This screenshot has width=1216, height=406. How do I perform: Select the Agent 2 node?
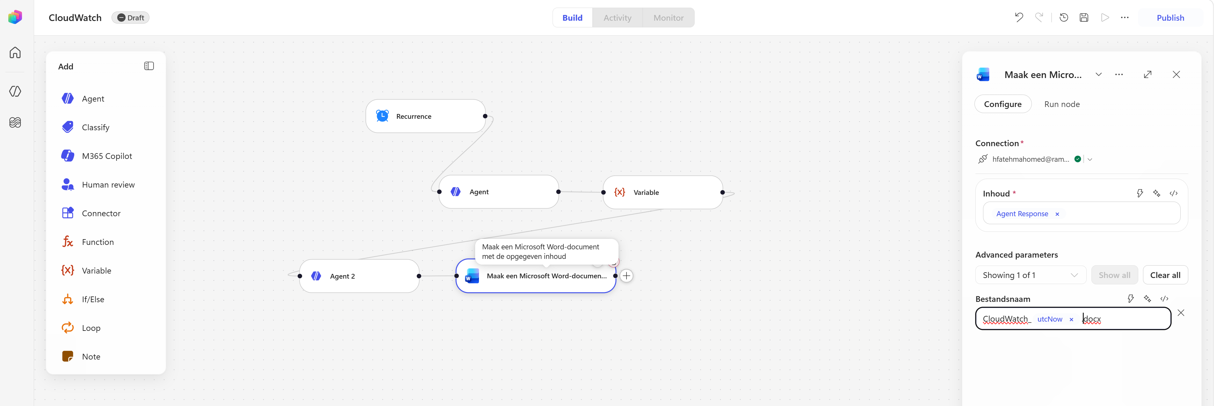pyautogui.click(x=359, y=276)
